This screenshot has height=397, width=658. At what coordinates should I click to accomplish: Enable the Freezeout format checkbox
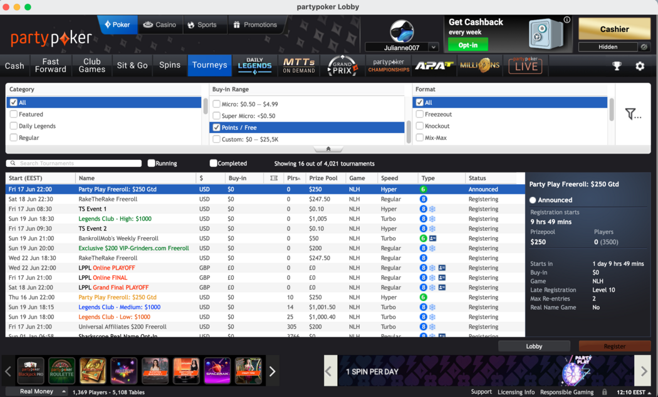point(419,114)
